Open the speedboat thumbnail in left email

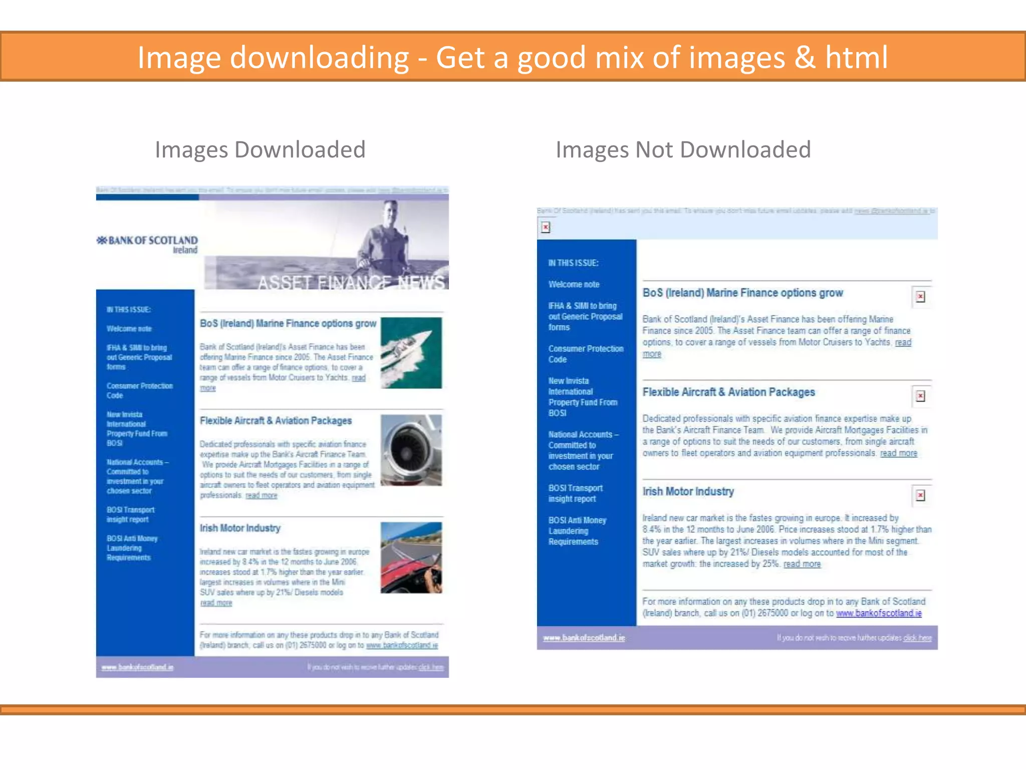point(411,352)
